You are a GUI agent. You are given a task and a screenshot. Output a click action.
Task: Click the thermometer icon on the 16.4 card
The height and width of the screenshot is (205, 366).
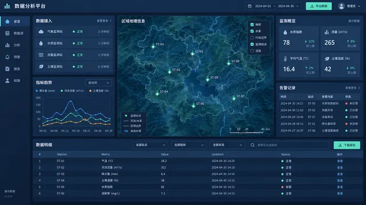point(285,59)
